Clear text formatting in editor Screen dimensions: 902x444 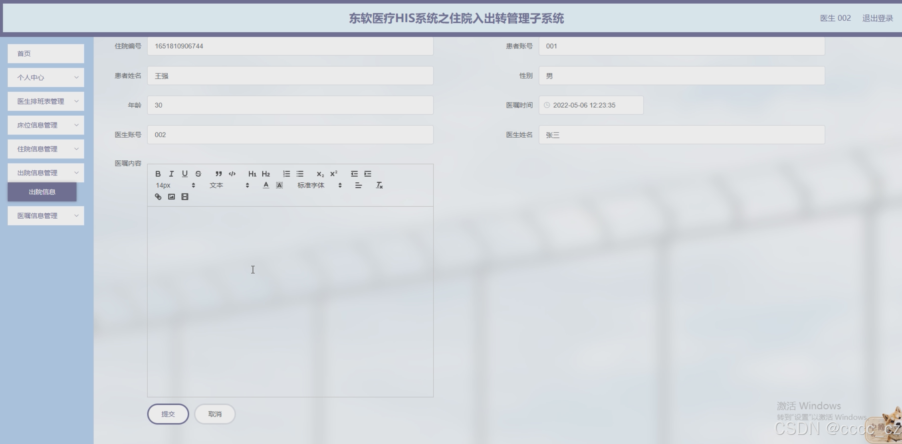379,185
